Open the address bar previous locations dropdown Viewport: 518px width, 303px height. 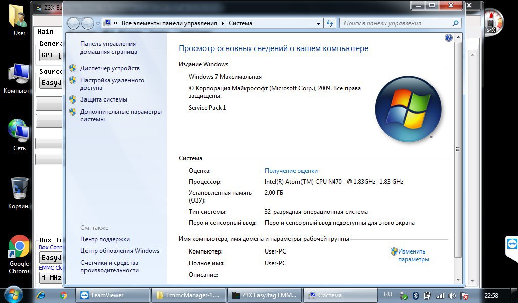[318, 23]
